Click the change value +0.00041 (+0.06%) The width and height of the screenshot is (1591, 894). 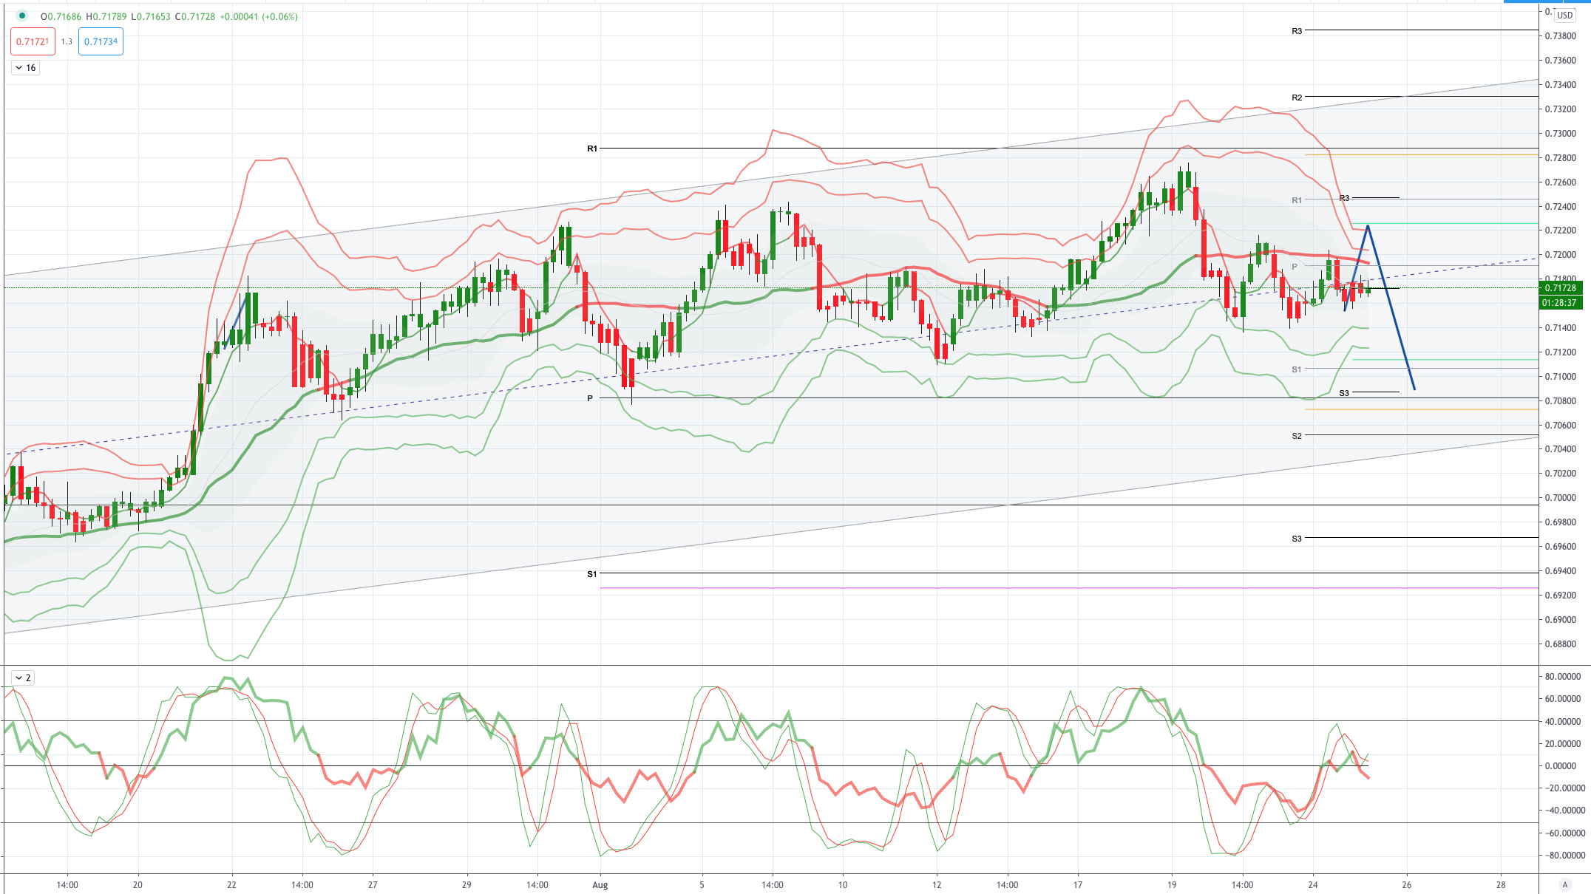tap(258, 16)
